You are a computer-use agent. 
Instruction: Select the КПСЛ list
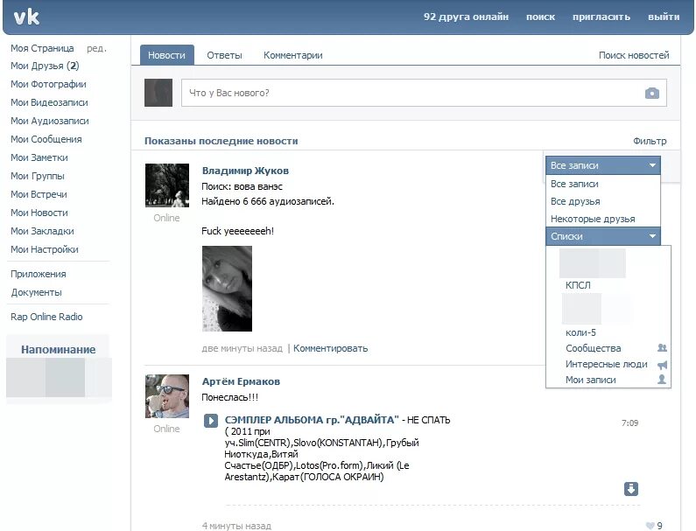click(x=578, y=285)
